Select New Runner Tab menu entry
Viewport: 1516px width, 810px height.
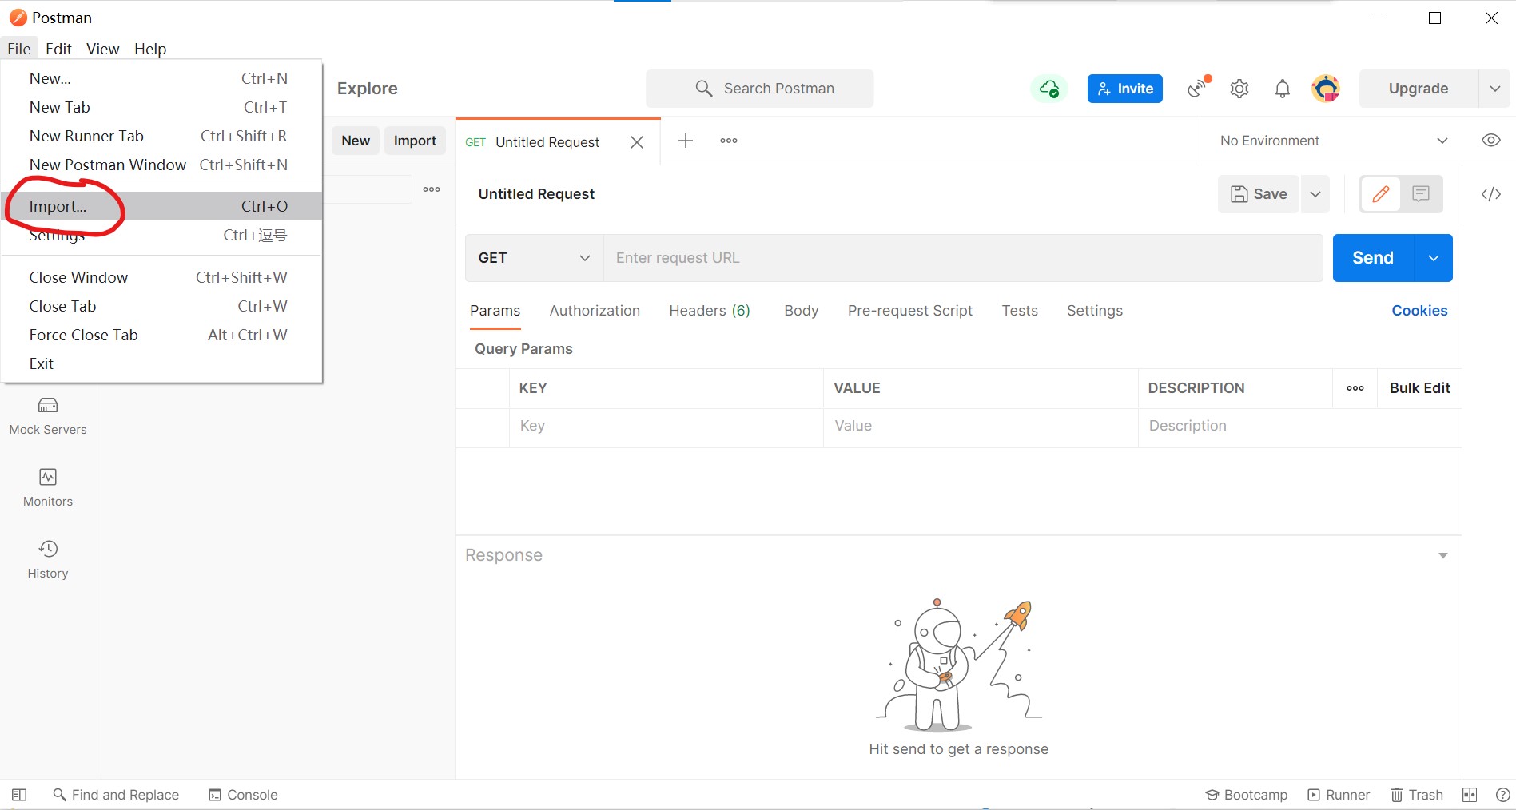162,136
